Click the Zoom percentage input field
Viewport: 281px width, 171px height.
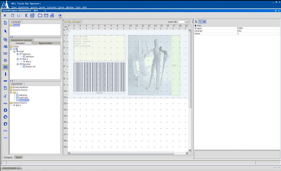click(183, 22)
